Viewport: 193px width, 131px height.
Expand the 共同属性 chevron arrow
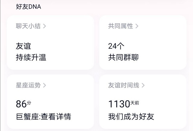click(x=137, y=26)
